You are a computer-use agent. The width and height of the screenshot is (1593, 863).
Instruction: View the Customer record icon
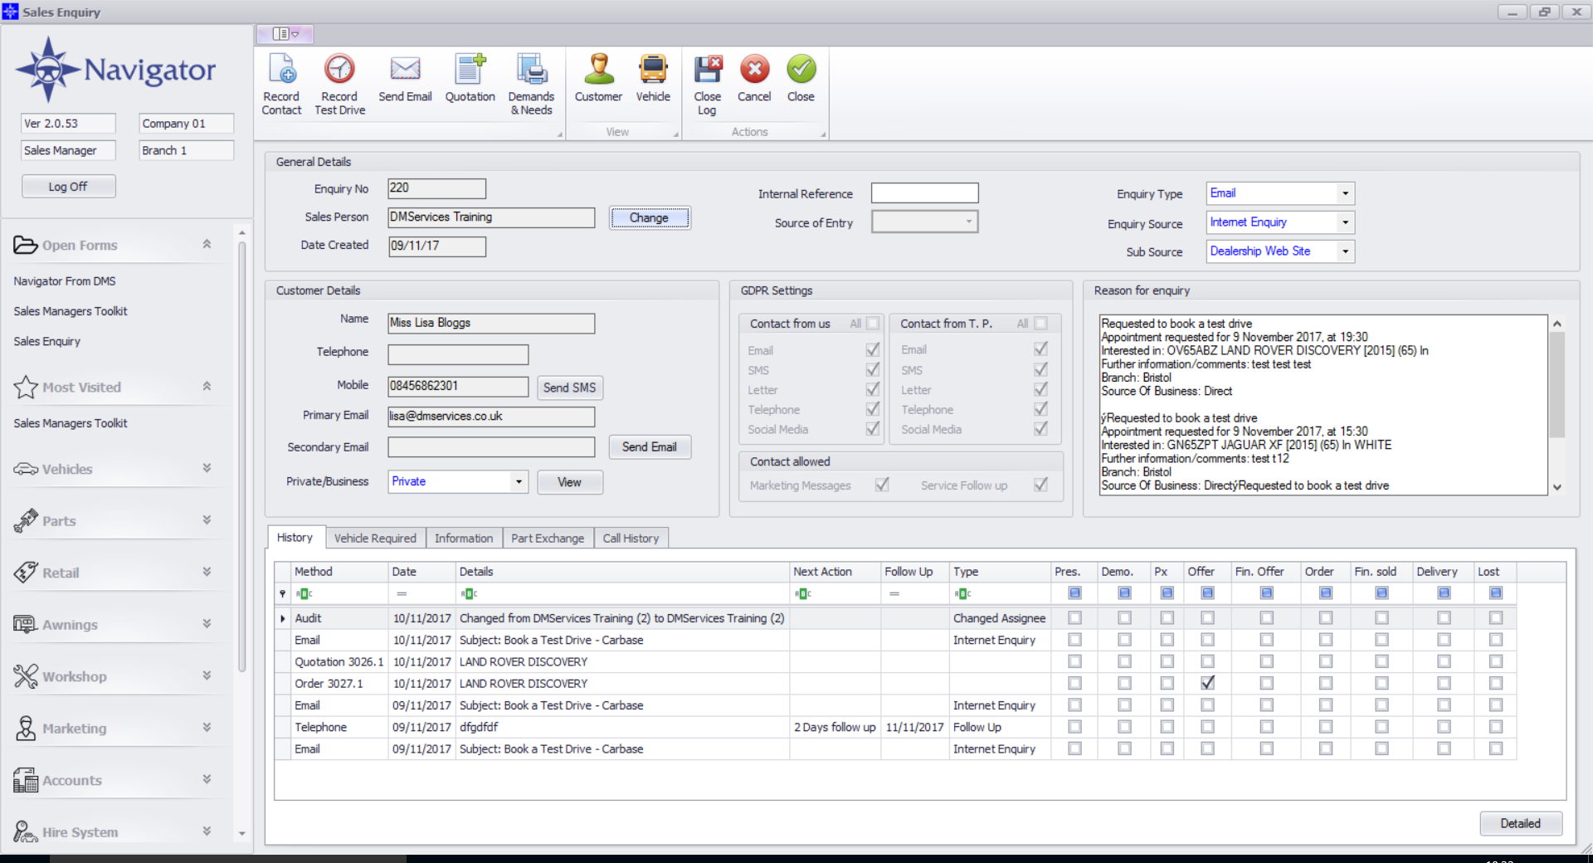point(598,70)
